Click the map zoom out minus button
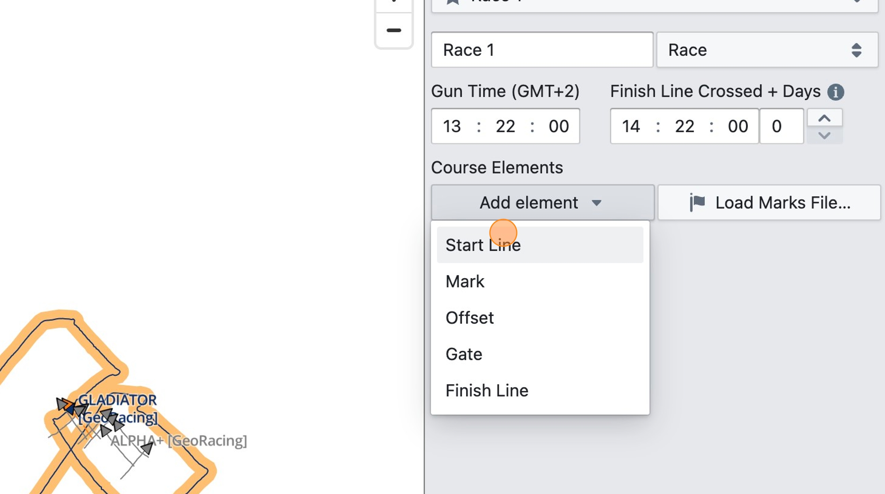 394,30
